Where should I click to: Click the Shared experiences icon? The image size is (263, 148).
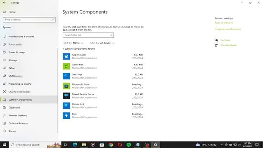5,92
